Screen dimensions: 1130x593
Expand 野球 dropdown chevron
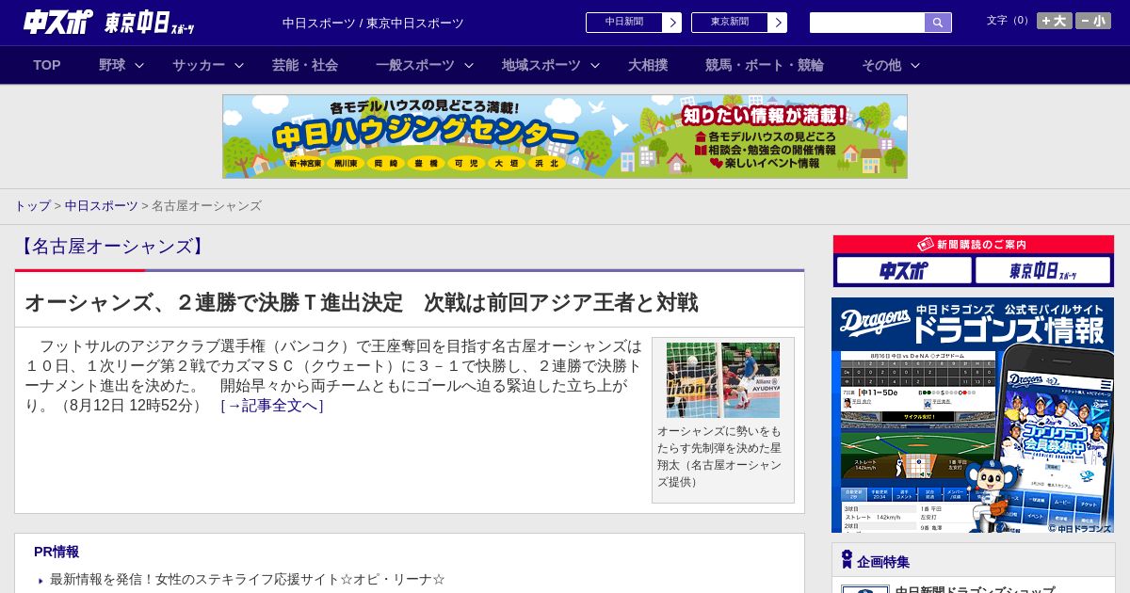click(139, 65)
